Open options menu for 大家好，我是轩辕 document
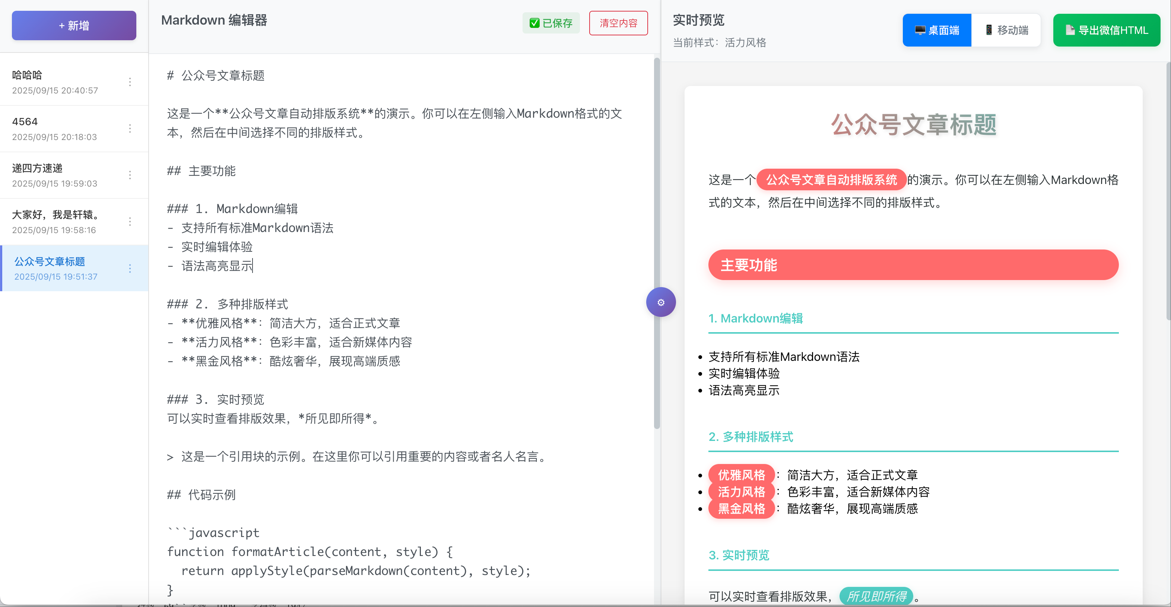Viewport: 1171px width, 607px height. click(130, 221)
